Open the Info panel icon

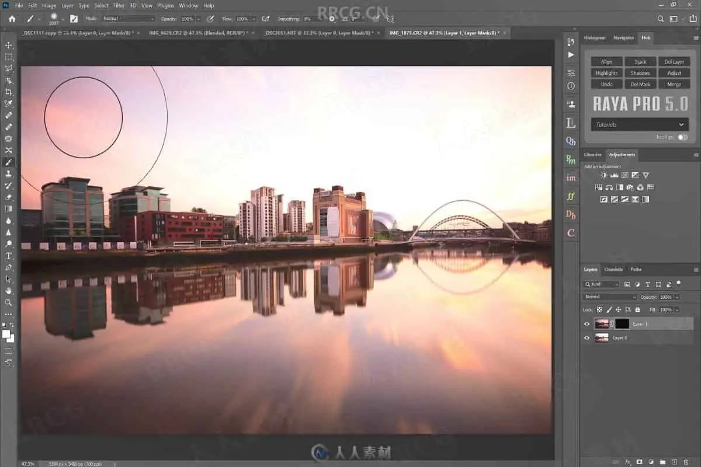[x=571, y=86]
